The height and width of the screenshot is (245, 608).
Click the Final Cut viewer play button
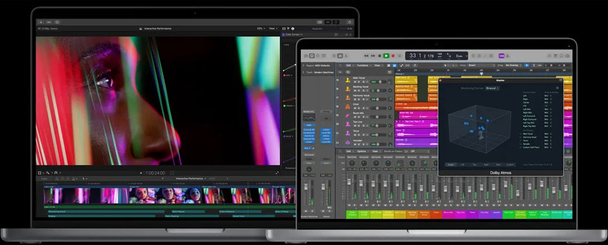tap(141, 173)
